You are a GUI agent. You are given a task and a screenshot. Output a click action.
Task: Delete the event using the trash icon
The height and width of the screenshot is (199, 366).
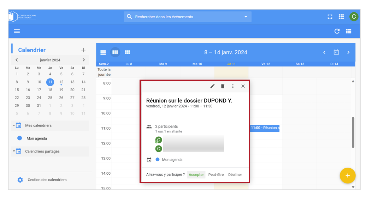coord(223,86)
